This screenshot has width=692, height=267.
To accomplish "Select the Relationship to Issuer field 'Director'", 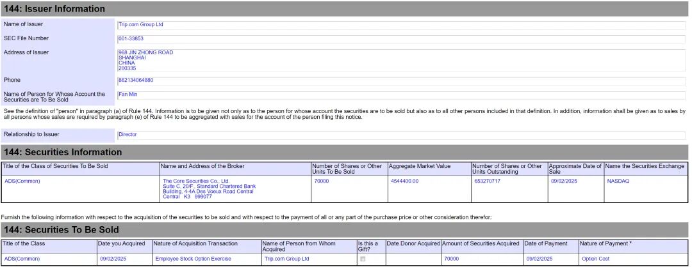I will pos(401,135).
